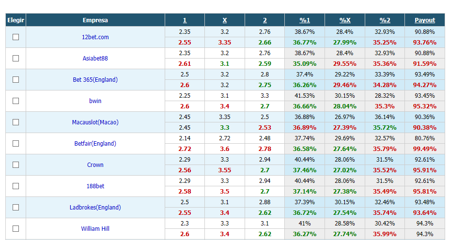Click Betfair opening home odds 2.14

tap(185, 138)
